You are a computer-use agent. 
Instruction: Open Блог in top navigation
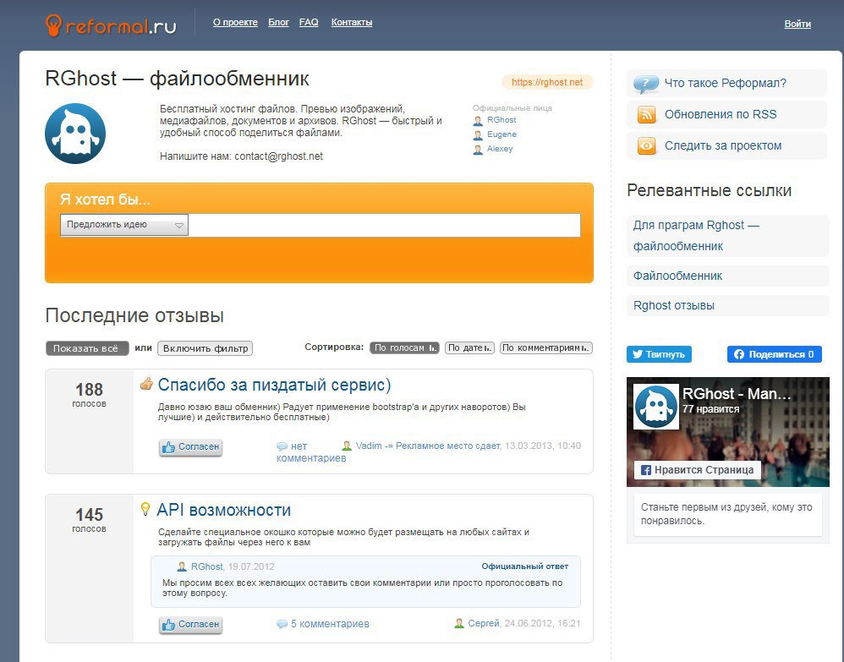pos(279,22)
